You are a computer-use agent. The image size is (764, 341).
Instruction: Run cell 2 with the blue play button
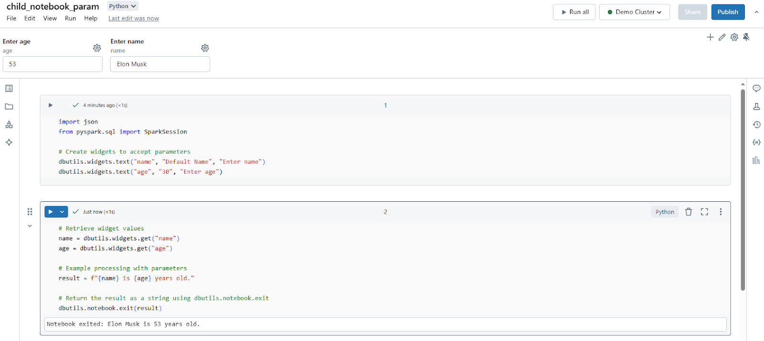click(x=51, y=212)
